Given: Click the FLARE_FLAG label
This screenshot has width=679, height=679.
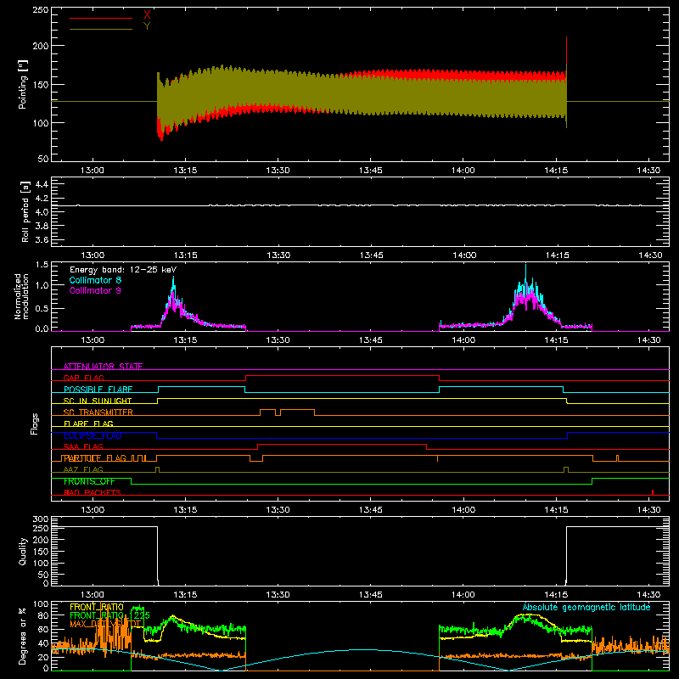Looking at the screenshot, I should click(x=88, y=424).
